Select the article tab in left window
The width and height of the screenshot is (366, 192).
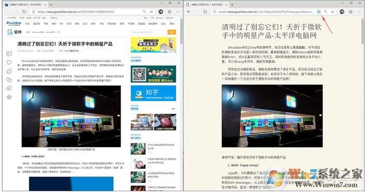(25, 5)
